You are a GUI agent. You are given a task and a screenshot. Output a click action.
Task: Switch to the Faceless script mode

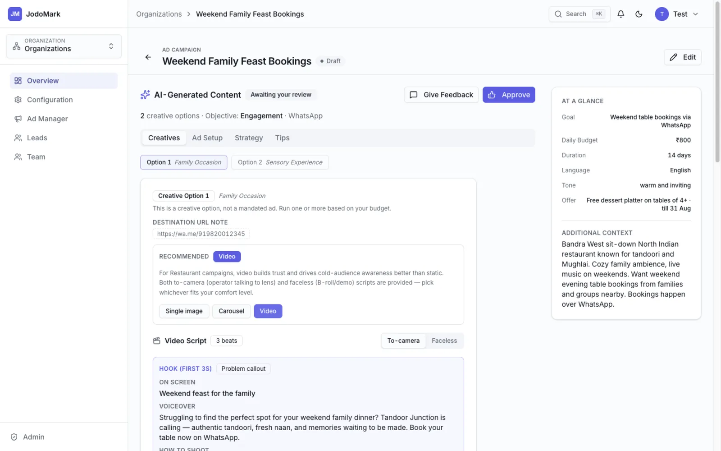coord(444,341)
